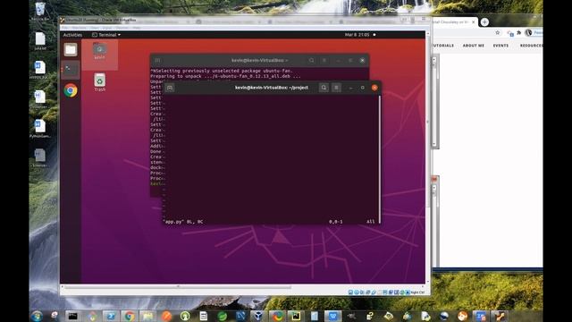
Task: Open the EVENTS page link
Action: pos(500,46)
